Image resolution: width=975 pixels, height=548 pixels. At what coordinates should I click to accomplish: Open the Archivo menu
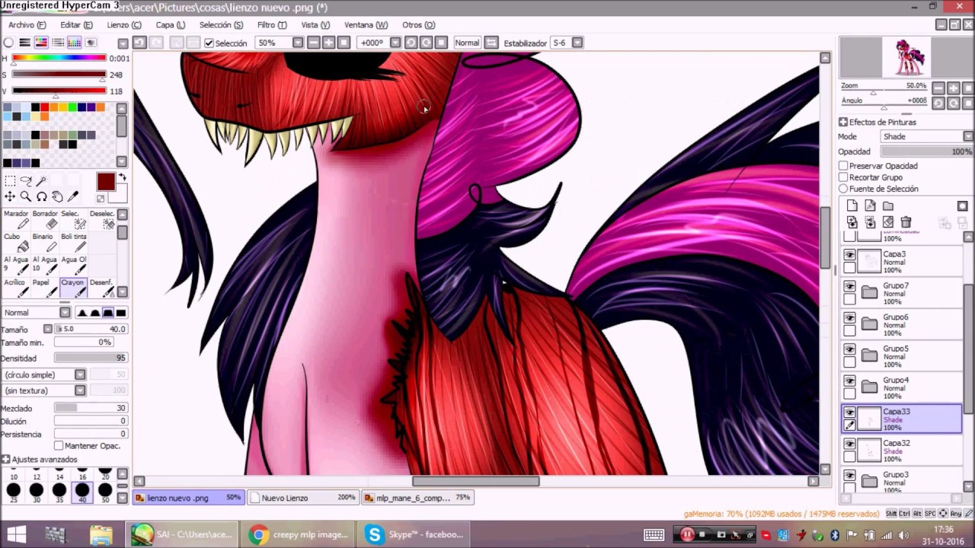(27, 25)
